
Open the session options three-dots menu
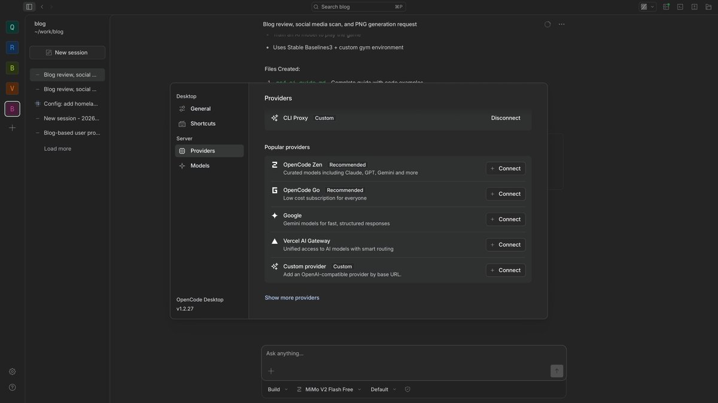[561, 25]
